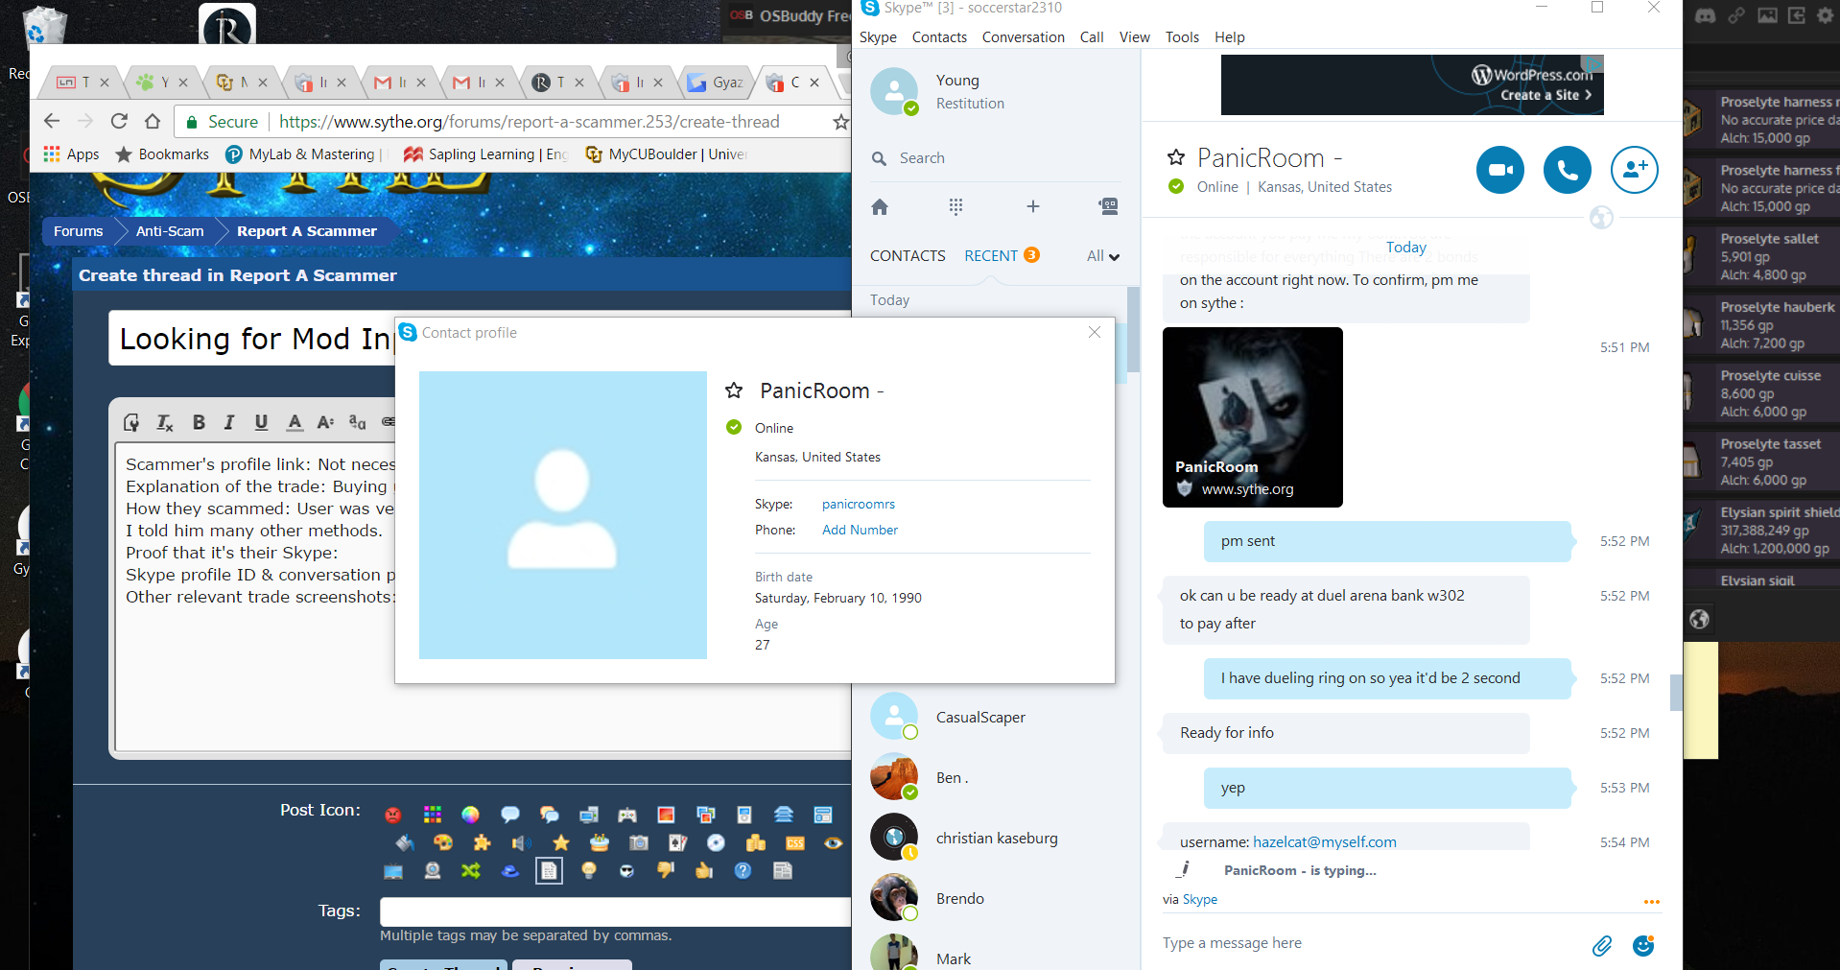Select the document post icon
The image size is (1840, 970).
pos(549,870)
